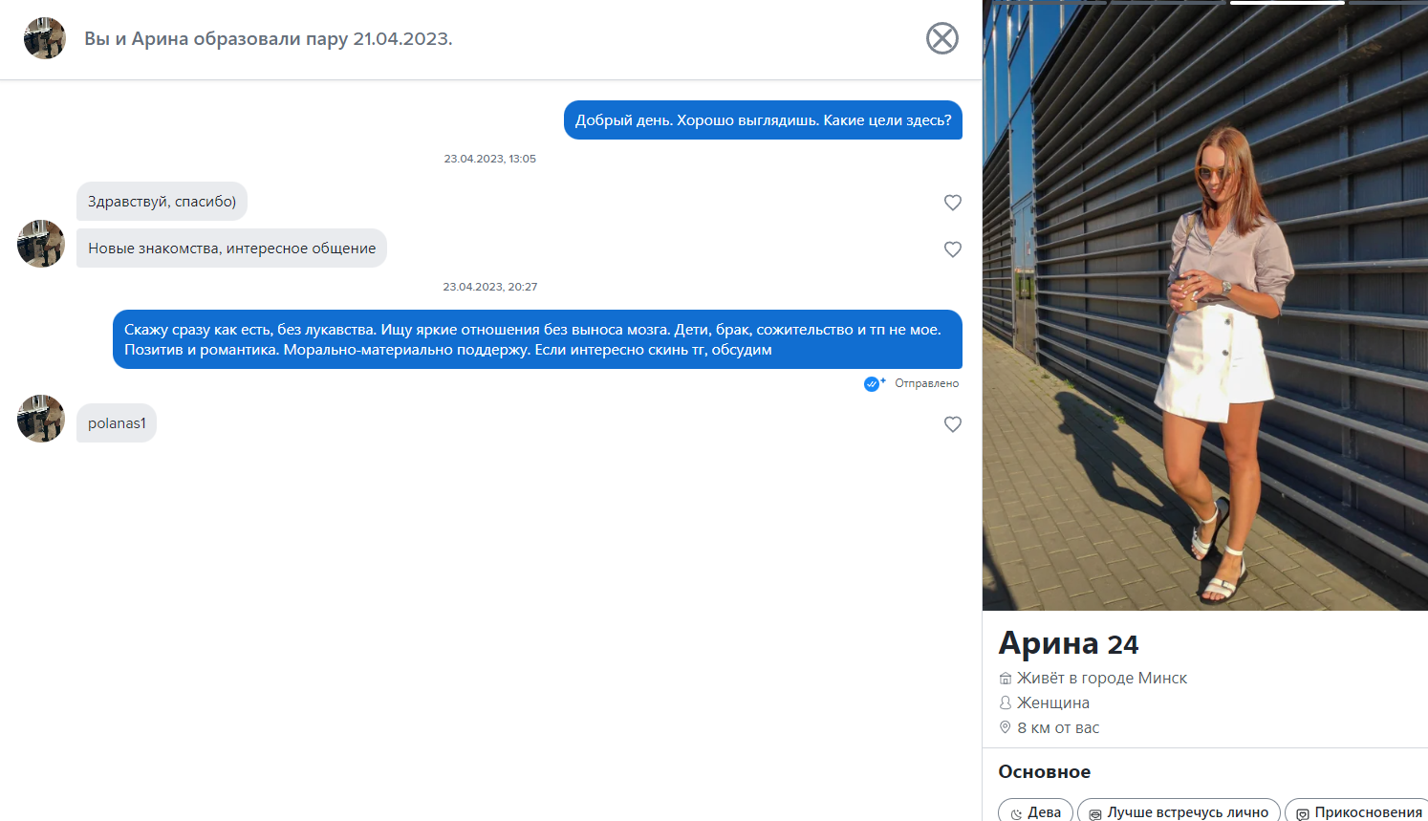
Task: Select the 'Дева' zodiac tag
Action: click(x=1035, y=811)
